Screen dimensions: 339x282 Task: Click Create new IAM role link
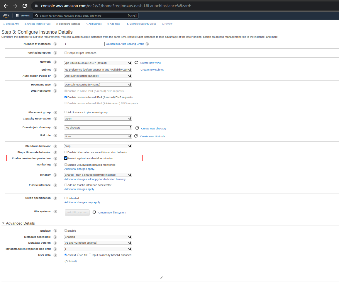tap(152, 136)
